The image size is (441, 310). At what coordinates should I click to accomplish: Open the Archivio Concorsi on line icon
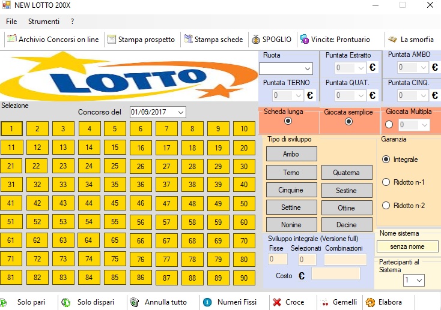(11, 39)
